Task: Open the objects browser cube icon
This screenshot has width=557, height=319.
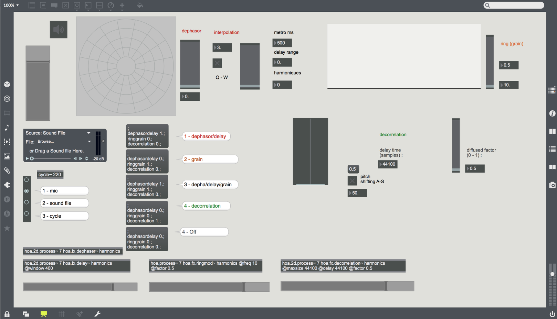Action: pyautogui.click(x=7, y=84)
